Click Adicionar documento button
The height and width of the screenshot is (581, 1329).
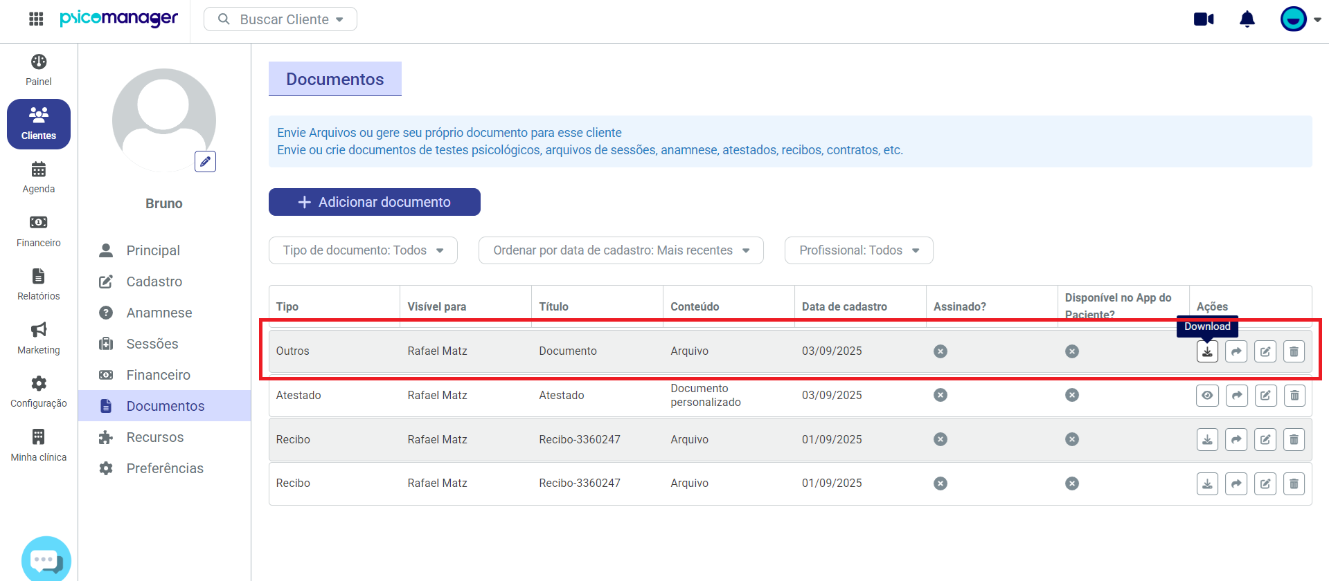pos(375,202)
